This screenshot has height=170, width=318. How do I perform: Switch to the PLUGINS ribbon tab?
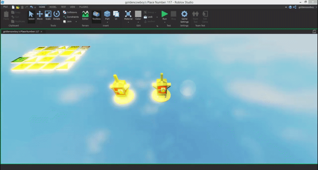[84, 7]
